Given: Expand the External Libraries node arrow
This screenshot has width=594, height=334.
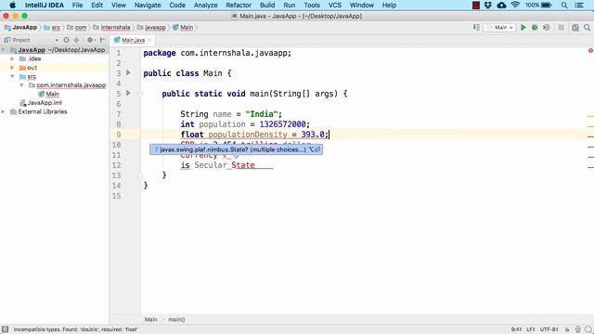Looking at the screenshot, I should pyautogui.click(x=4, y=111).
